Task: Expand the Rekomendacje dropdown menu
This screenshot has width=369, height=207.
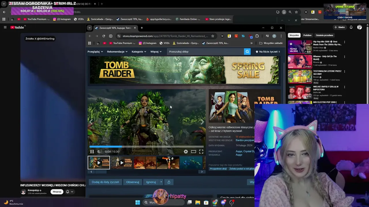Action: (117, 51)
